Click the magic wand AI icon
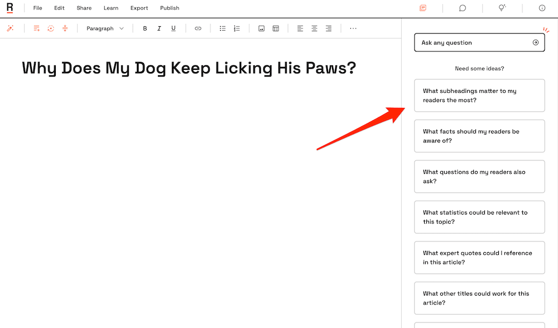558x328 pixels. 10,28
